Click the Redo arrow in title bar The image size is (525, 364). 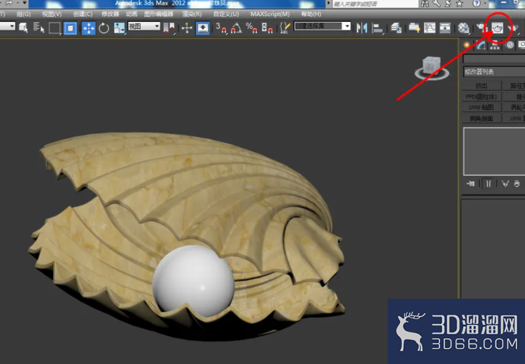[9, 3]
